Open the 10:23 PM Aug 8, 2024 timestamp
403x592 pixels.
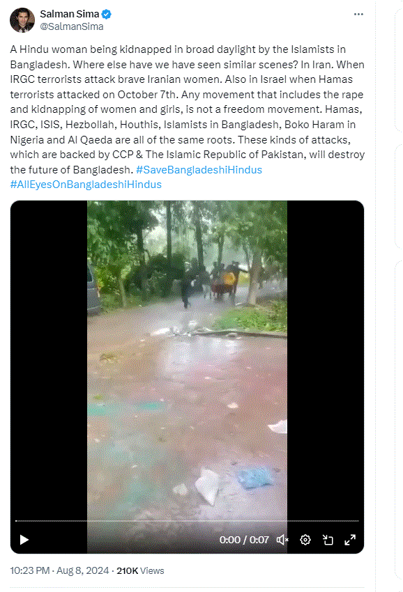point(59,570)
